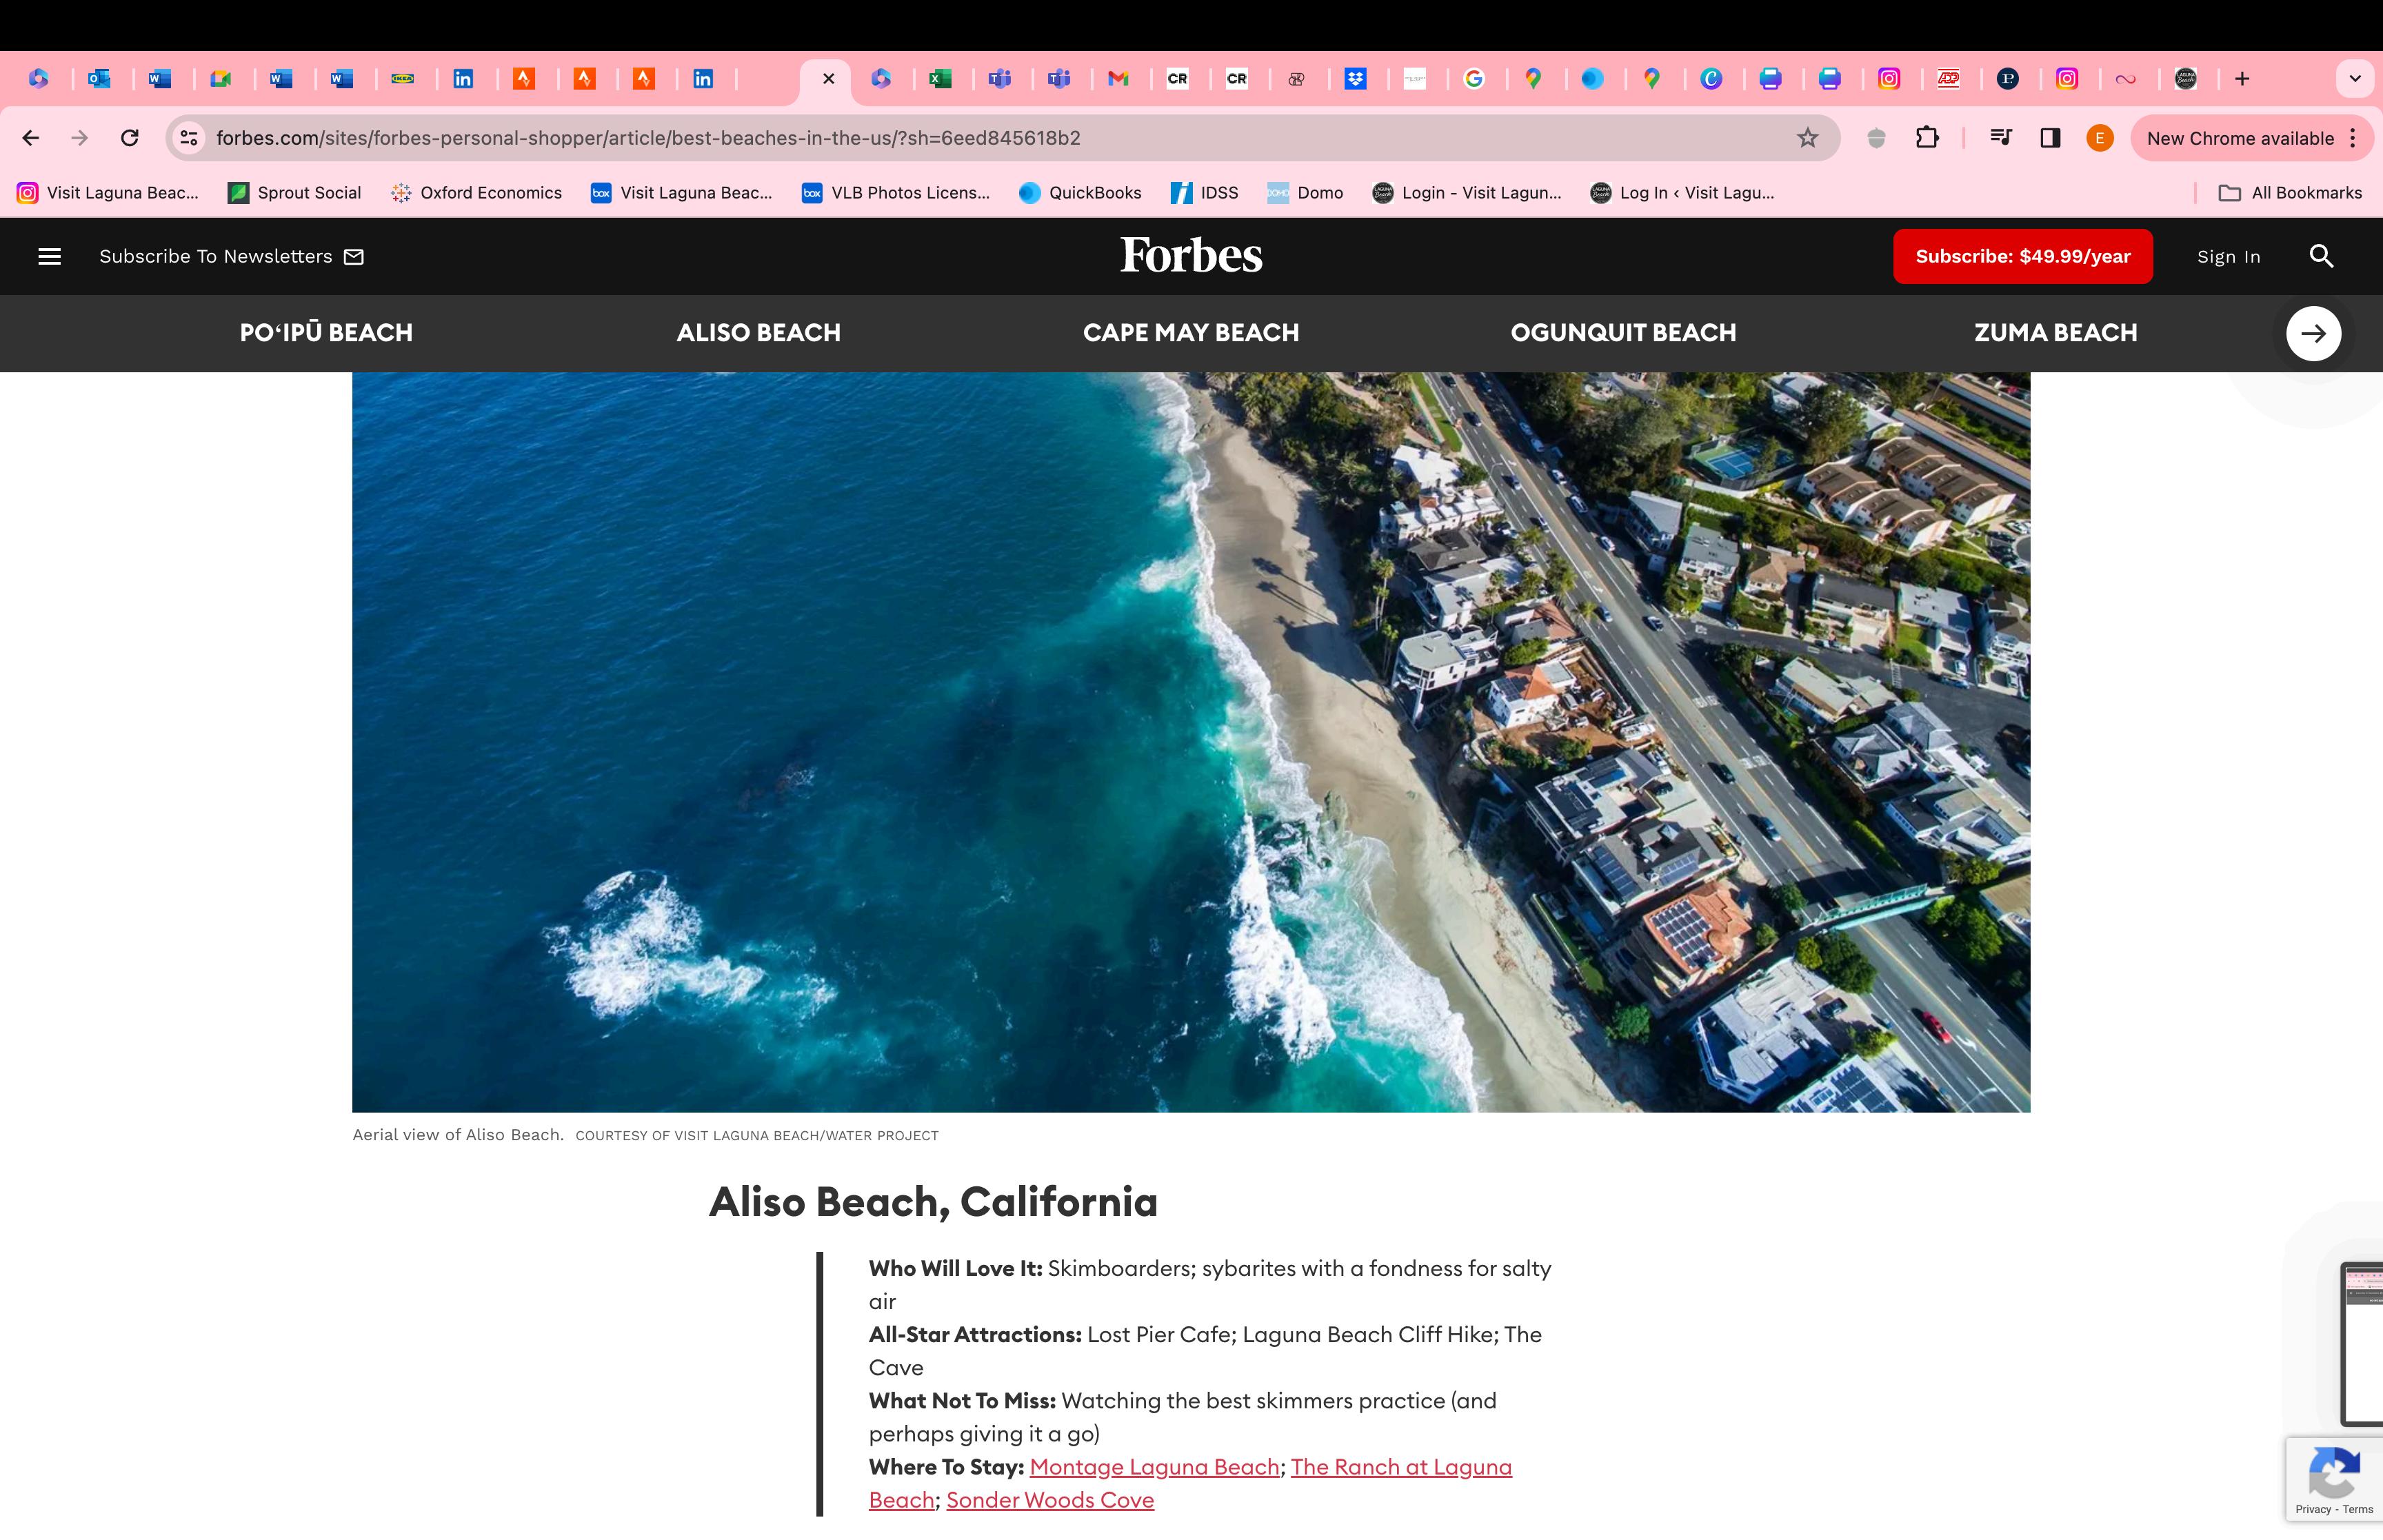Click the address bar URL field
The height and width of the screenshot is (1540, 2383).
click(1000, 138)
